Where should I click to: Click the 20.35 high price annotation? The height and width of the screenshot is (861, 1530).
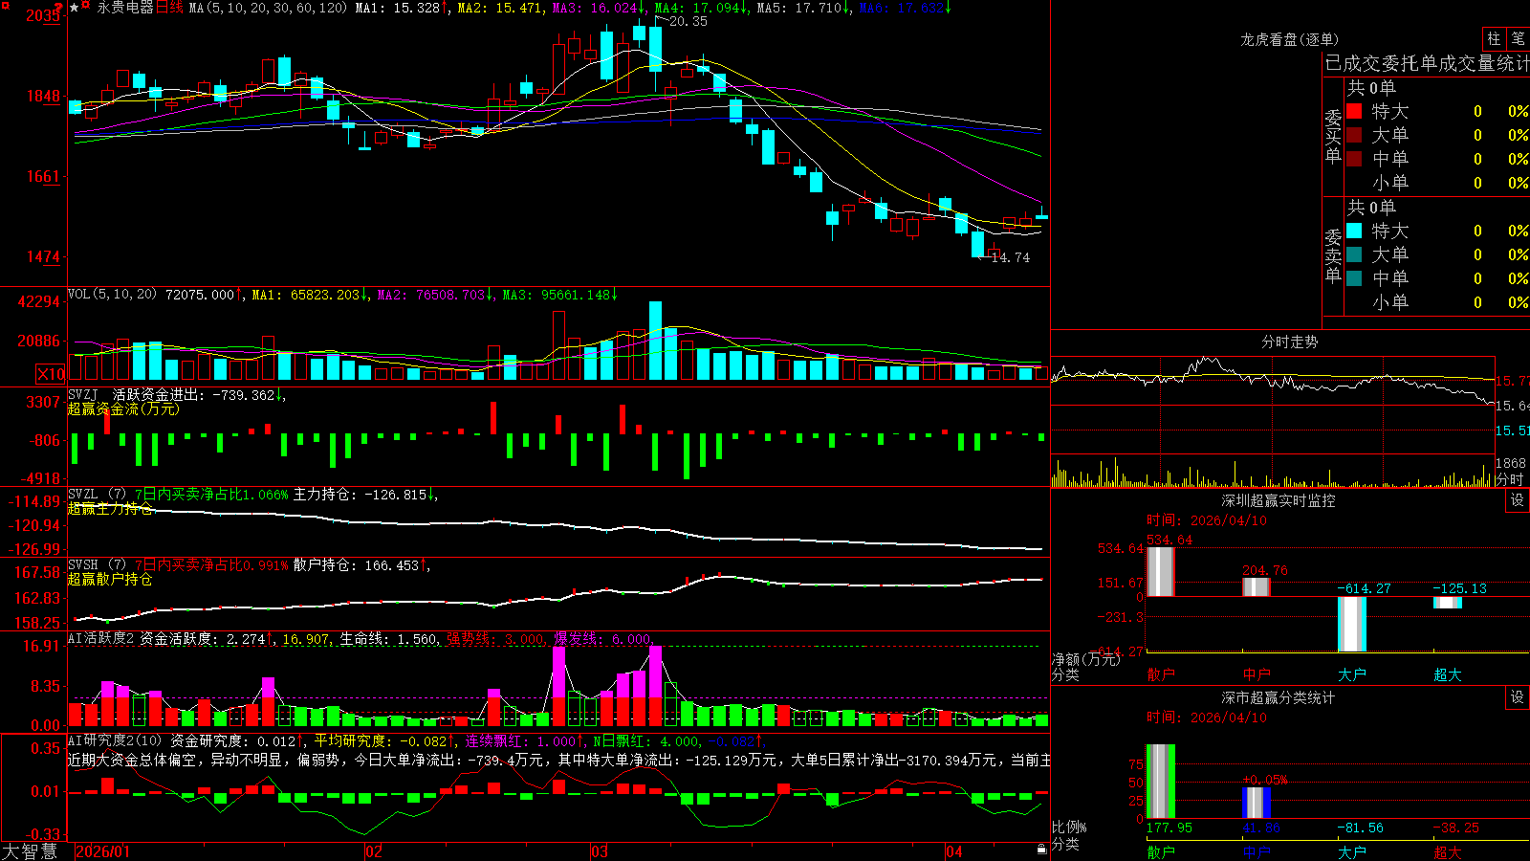click(x=688, y=21)
